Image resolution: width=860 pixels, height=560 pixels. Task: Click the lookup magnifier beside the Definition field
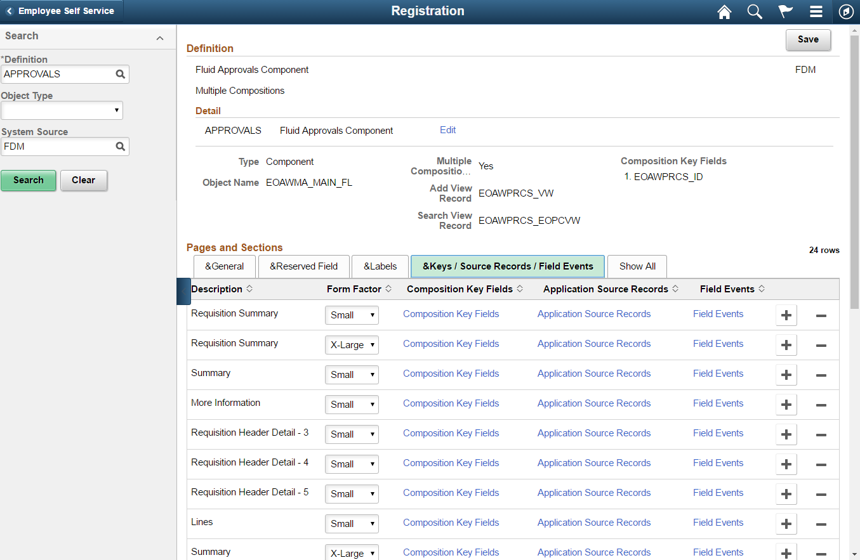click(x=120, y=74)
